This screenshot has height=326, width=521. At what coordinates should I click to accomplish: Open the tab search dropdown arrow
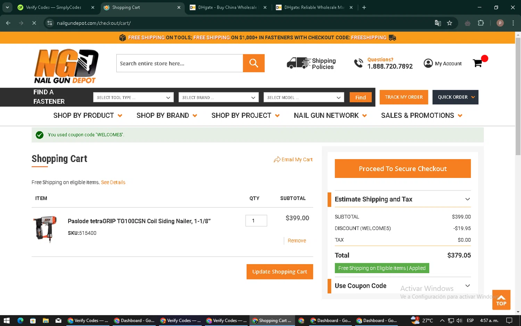7,7
